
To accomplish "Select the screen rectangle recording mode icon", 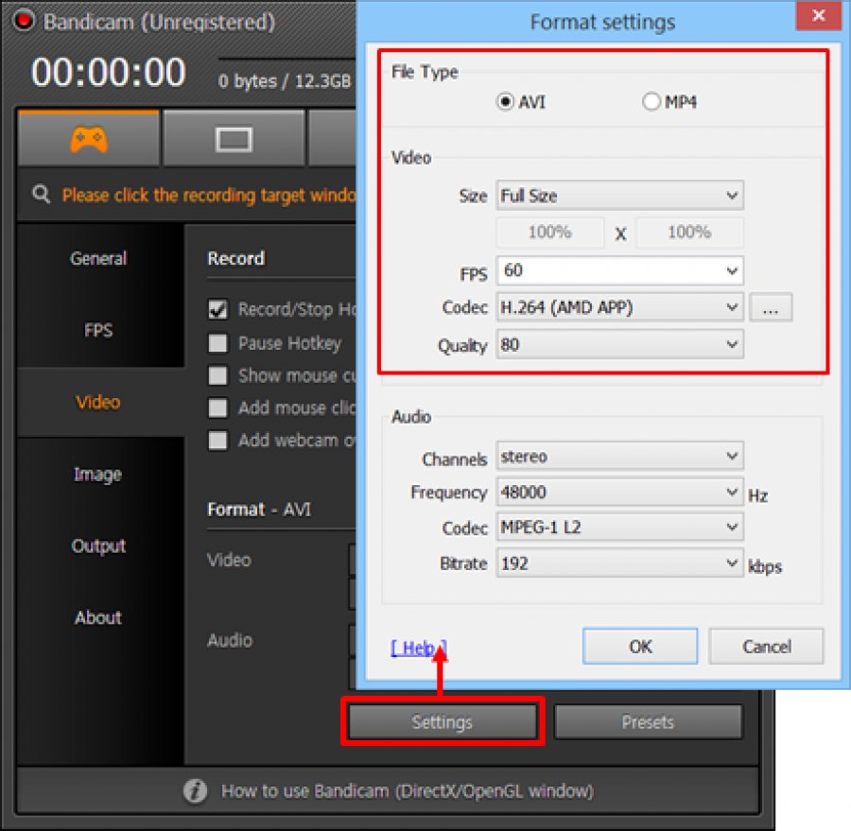I will click(234, 140).
